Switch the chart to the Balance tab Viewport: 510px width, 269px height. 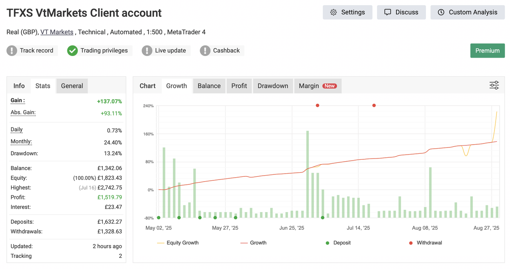tap(209, 86)
